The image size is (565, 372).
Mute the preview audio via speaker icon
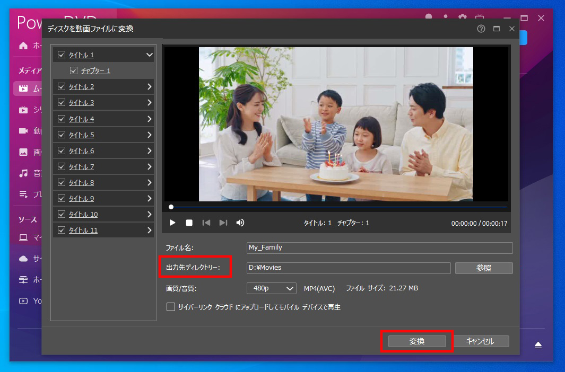coord(240,223)
